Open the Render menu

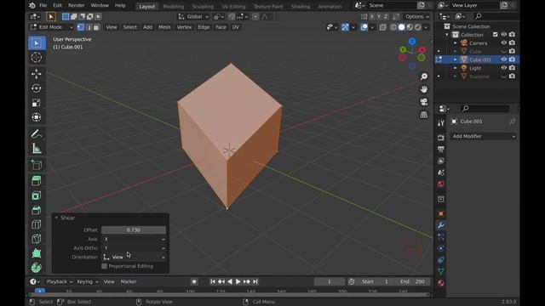76,6
